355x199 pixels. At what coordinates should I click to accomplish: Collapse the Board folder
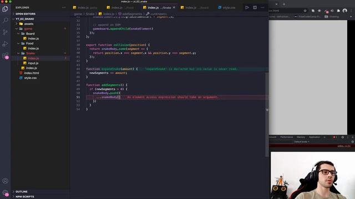click(30, 34)
